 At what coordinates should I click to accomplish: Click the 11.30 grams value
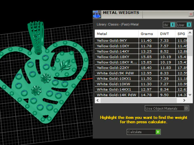point(146,84)
